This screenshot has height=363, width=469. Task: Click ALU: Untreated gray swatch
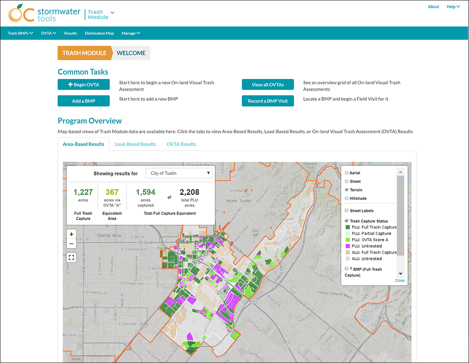click(x=347, y=259)
